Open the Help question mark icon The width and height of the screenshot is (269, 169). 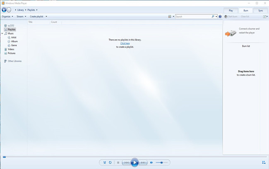click(x=220, y=17)
